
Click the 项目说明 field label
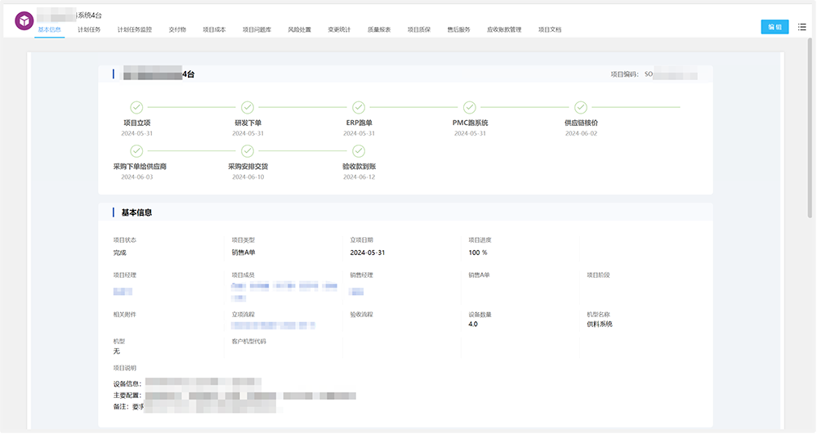[x=124, y=368]
